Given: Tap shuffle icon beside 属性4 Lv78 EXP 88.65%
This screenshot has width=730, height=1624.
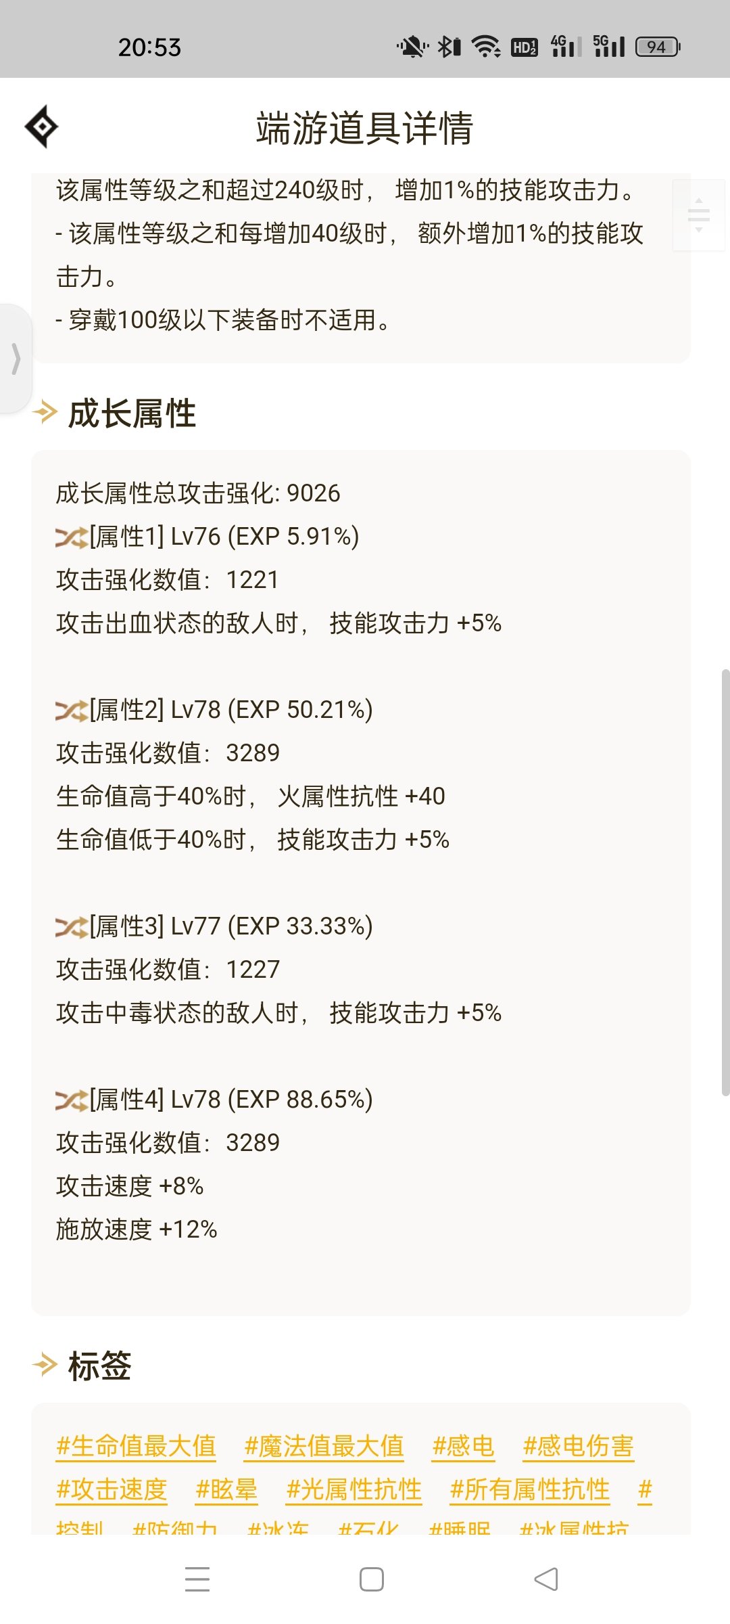Looking at the screenshot, I should coord(71,1100).
